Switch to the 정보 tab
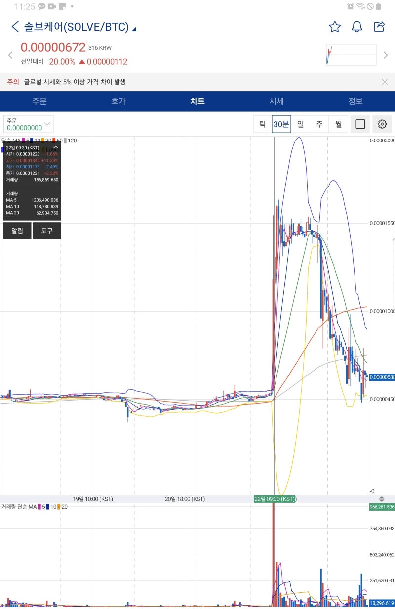The image size is (395, 609). [355, 101]
